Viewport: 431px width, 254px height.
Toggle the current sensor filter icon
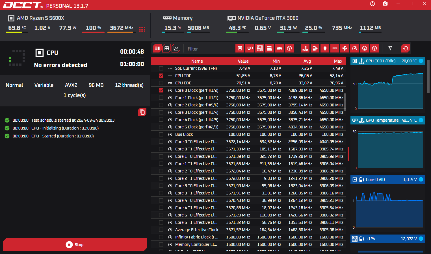click(335, 48)
